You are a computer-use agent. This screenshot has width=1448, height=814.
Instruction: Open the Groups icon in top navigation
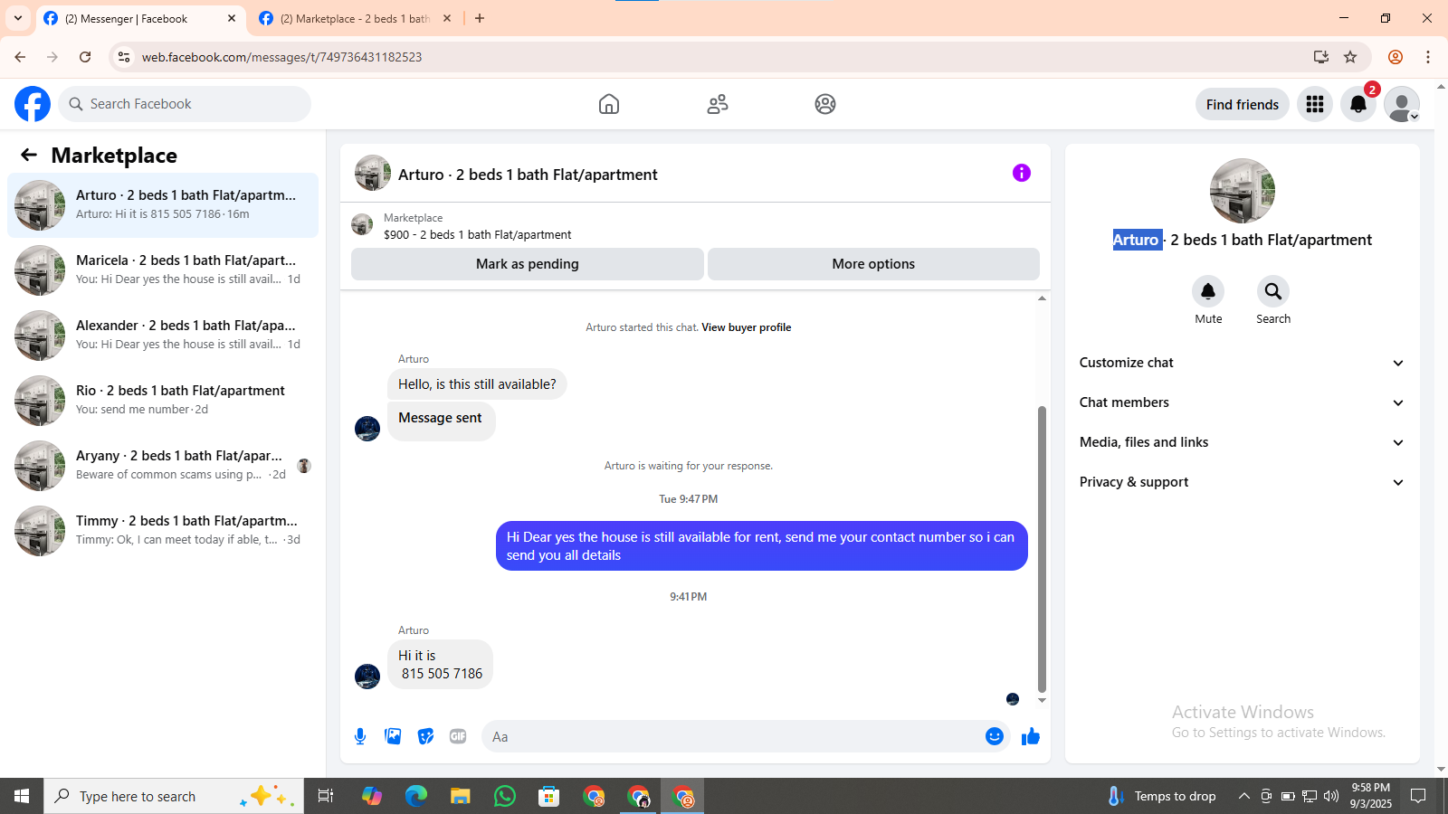[x=825, y=104]
